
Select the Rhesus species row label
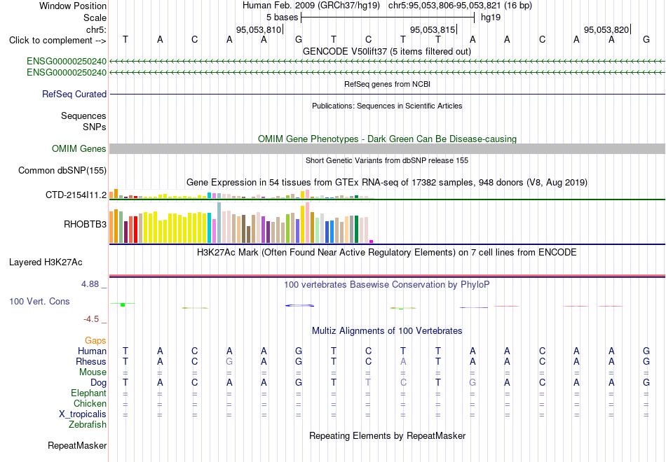91,361
